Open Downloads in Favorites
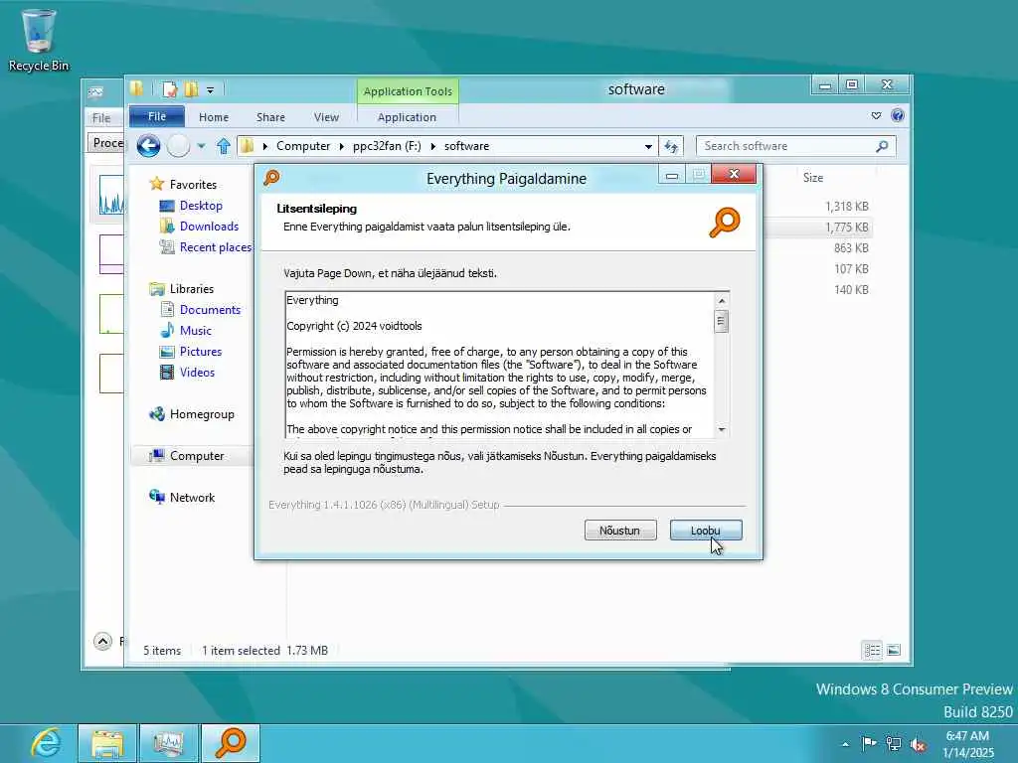The height and width of the screenshot is (763, 1018). pyautogui.click(x=209, y=227)
